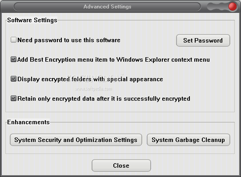Image resolution: width=241 pixels, height=177 pixels.
Task: Click the Software Settings group heading
Action: pos(32,20)
